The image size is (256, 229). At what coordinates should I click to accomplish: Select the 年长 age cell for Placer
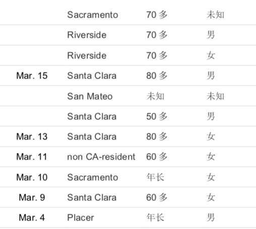[155, 218]
